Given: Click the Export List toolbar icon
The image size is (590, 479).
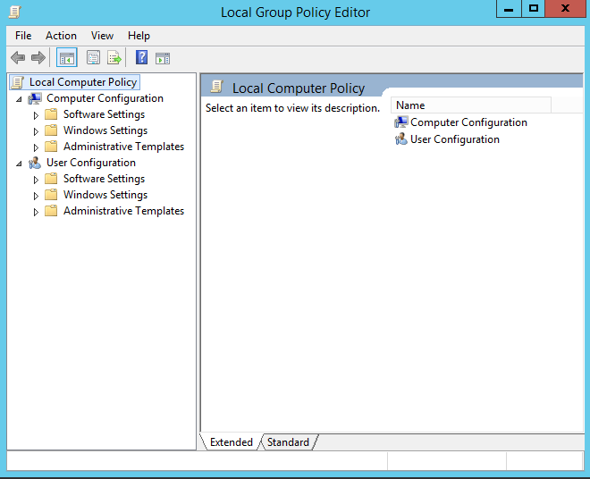Looking at the screenshot, I should pos(114,58).
